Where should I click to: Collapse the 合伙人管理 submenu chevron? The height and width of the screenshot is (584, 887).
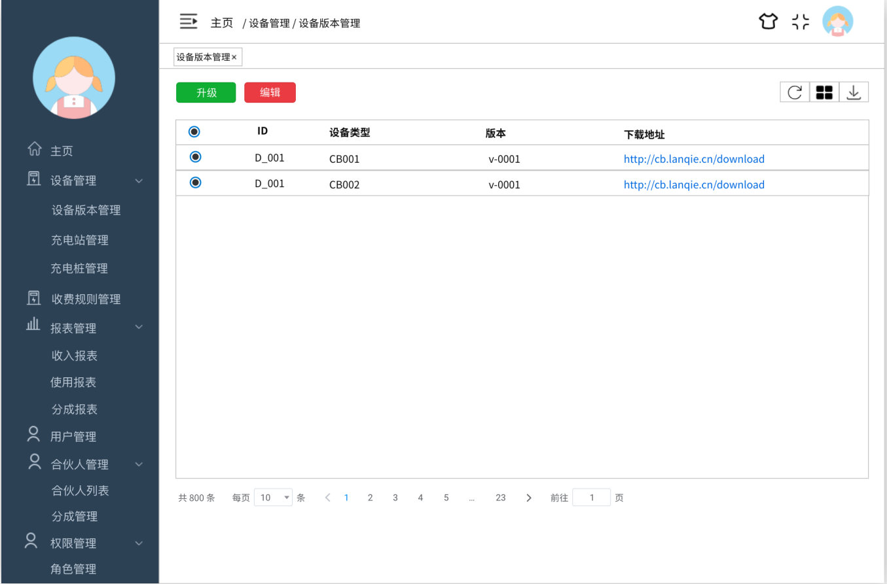click(x=139, y=464)
